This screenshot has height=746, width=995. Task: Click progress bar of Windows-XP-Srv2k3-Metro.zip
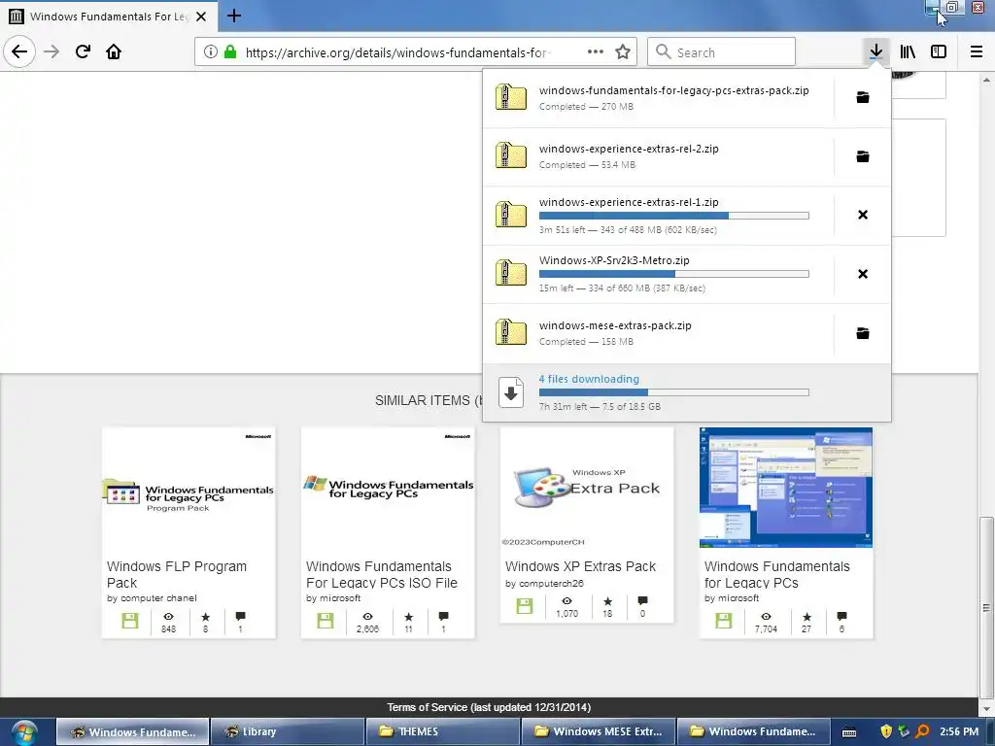(674, 274)
